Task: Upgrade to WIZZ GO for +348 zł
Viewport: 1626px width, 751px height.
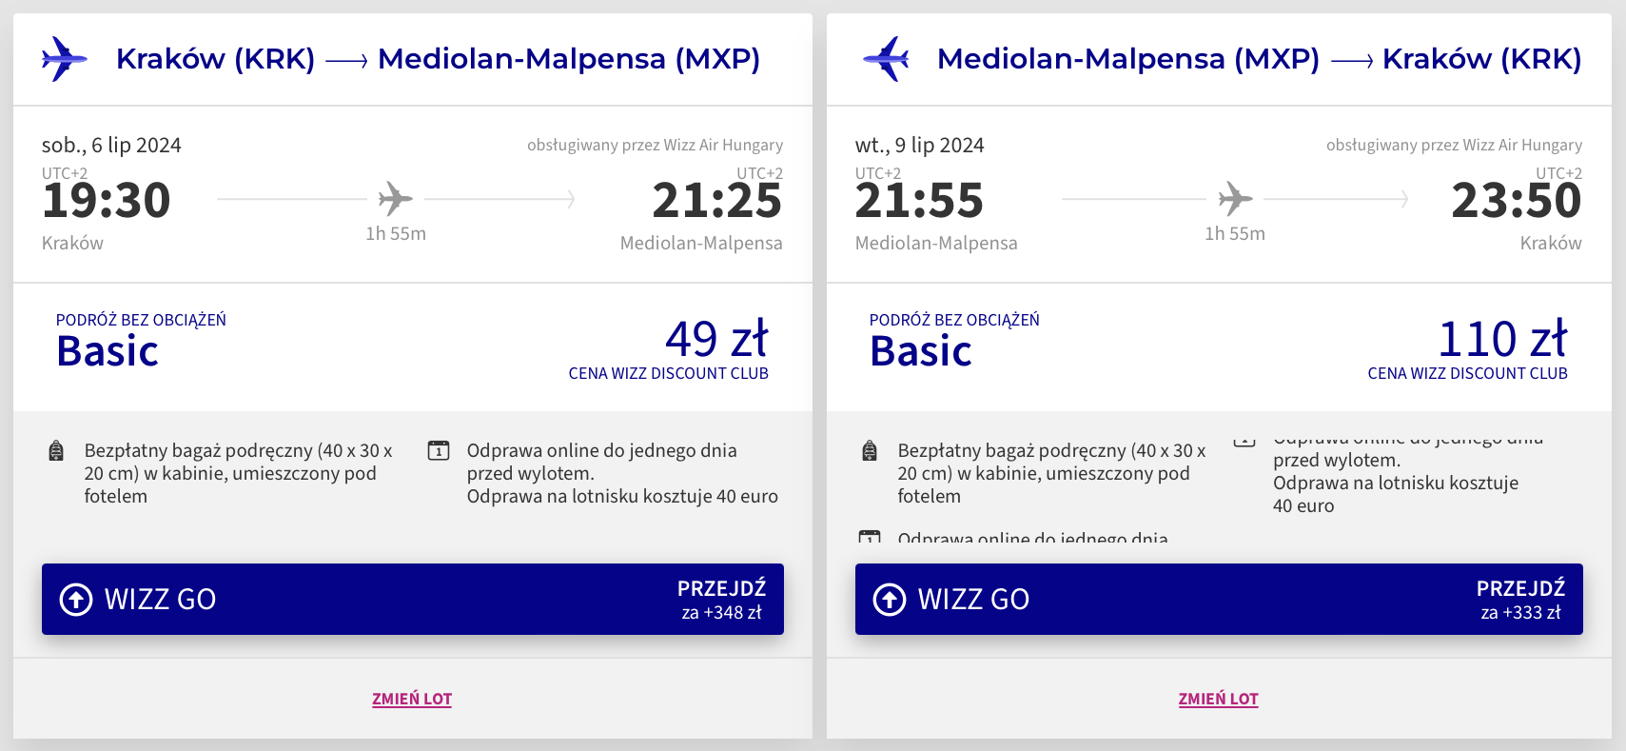Action: [413, 600]
